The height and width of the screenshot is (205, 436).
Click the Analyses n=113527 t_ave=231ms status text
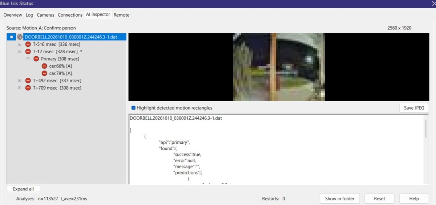(x=52, y=199)
